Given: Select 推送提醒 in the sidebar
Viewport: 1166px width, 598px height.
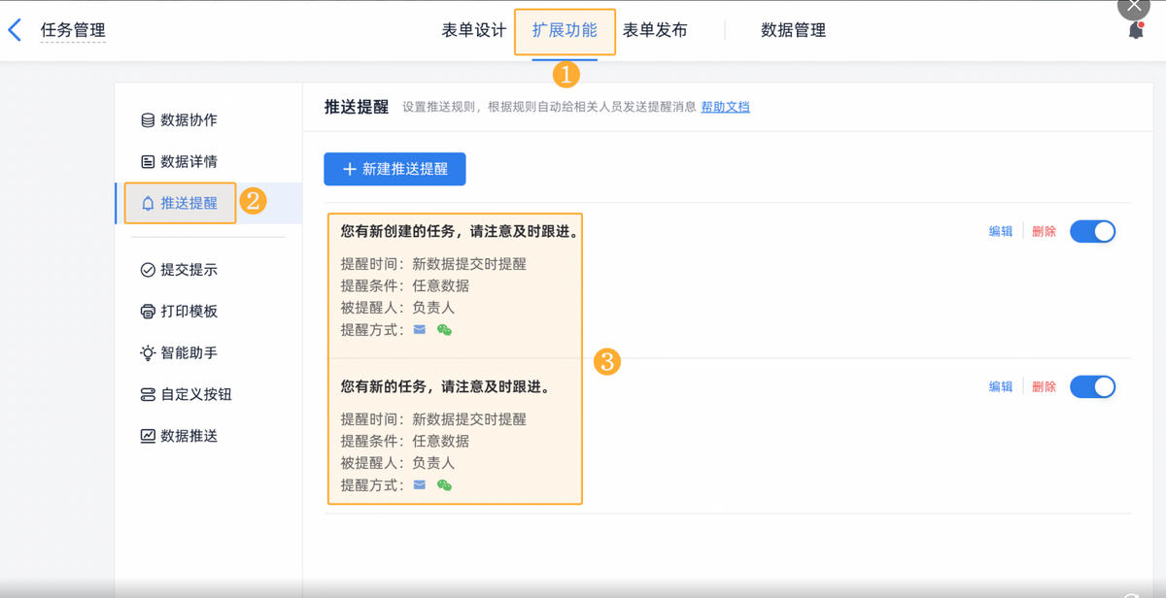Looking at the screenshot, I should pos(189,204).
